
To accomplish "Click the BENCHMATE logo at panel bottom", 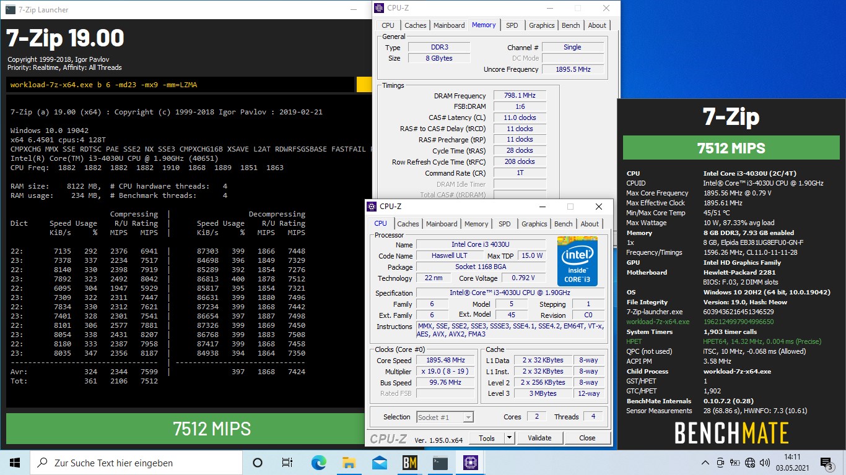I will pos(731,433).
